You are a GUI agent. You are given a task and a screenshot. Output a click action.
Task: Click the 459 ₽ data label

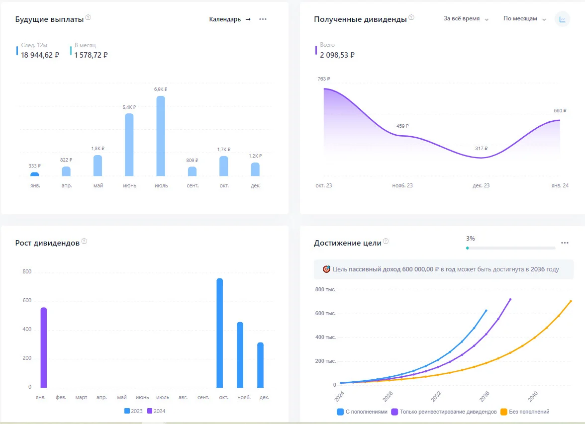pyautogui.click(x=402, y=126)
